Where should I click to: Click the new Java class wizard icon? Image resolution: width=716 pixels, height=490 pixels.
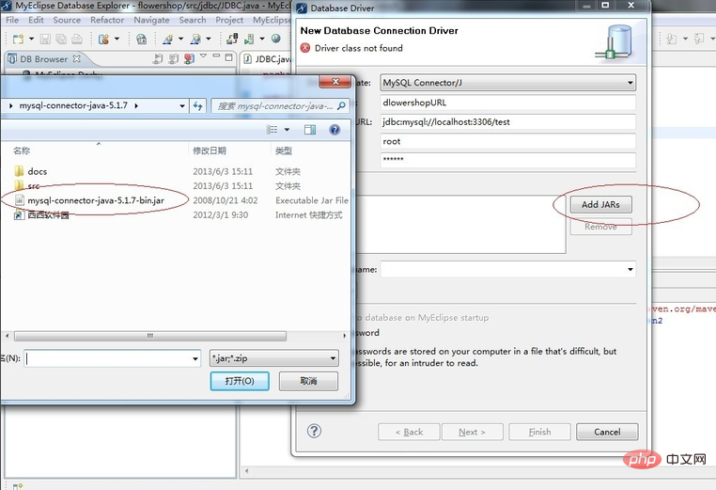click(x=168, y=40)
